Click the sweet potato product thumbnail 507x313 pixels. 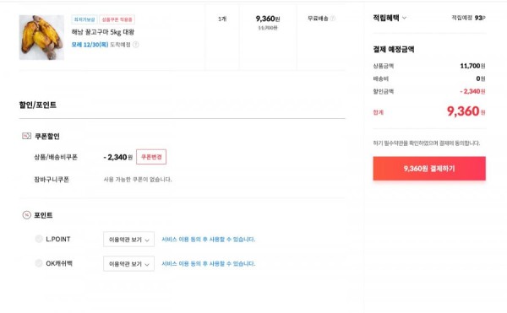pyautogui.click(x=41, y=37)
